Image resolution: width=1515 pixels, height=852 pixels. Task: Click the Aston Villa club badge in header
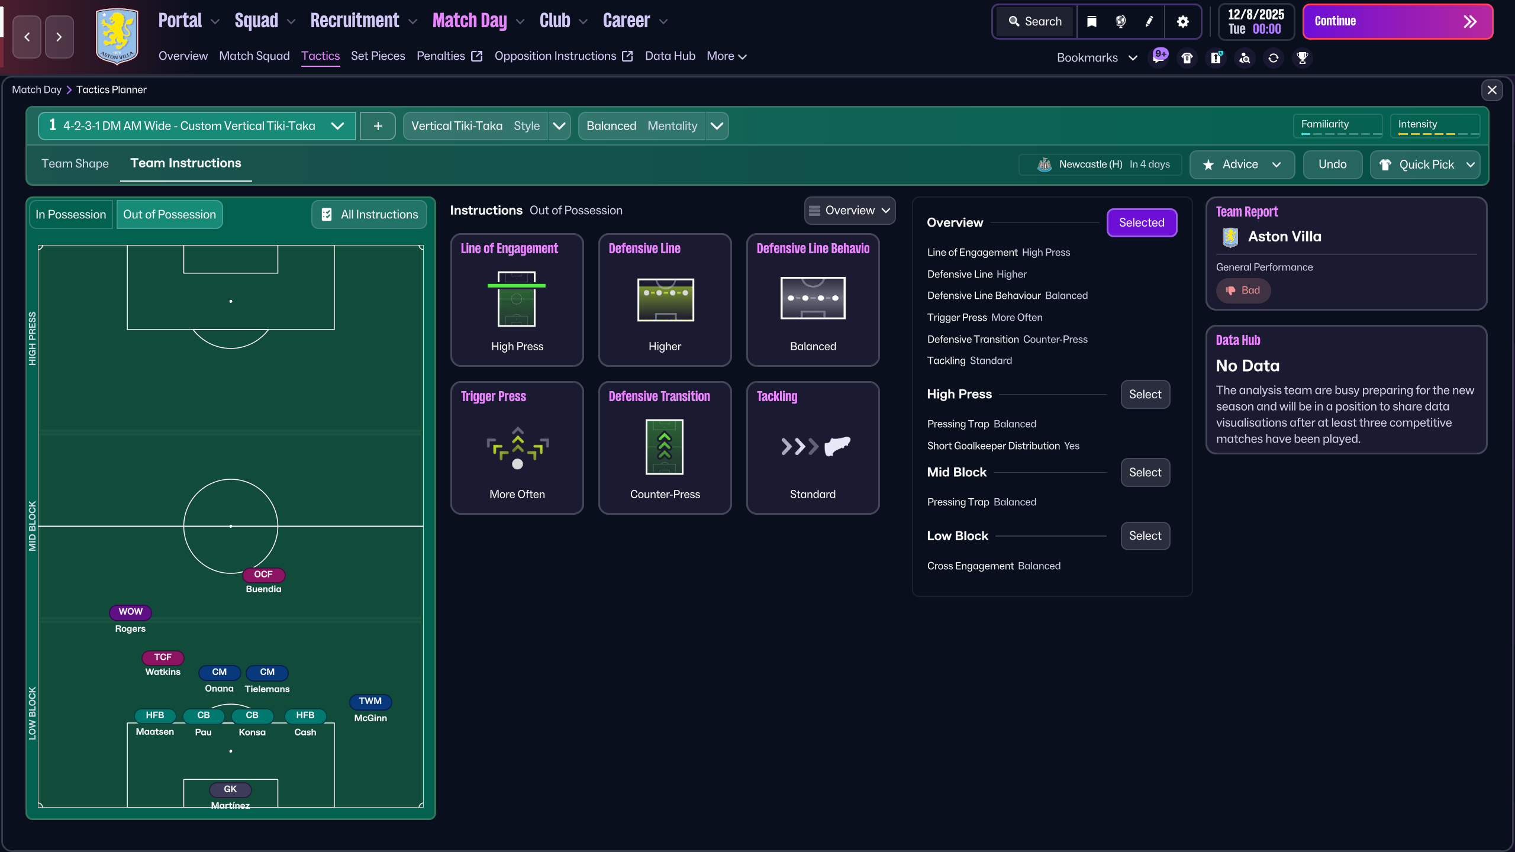click(x=117, y=35)
